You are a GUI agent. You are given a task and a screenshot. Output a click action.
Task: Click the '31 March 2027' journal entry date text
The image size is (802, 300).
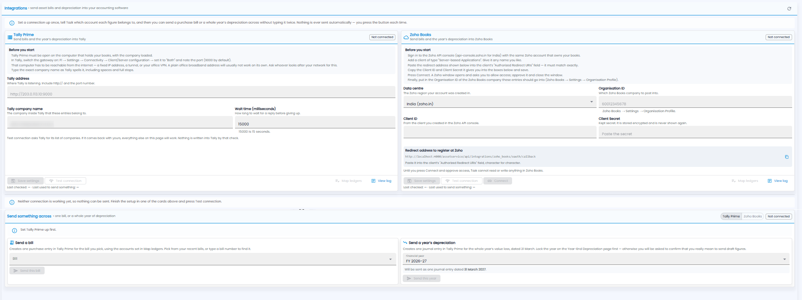(x=475, y=270)
